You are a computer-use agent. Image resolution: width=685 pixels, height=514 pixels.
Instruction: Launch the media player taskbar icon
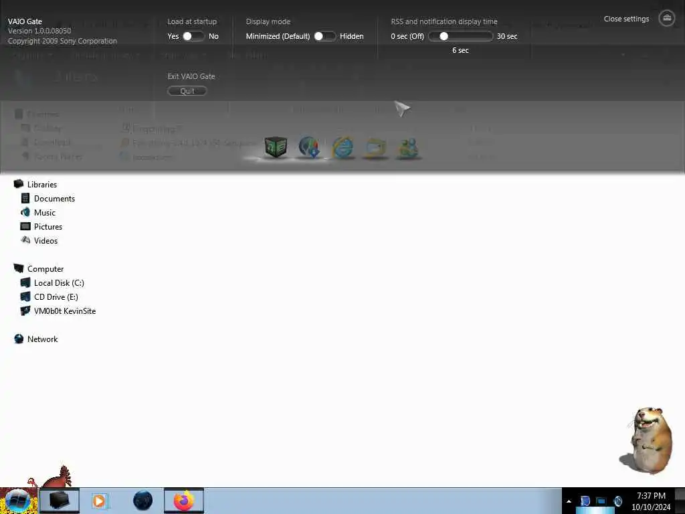[99, 501]
